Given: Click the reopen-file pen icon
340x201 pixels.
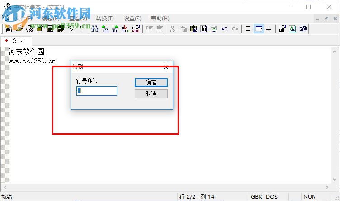Looking at the screenshot, I should point(29,28).
